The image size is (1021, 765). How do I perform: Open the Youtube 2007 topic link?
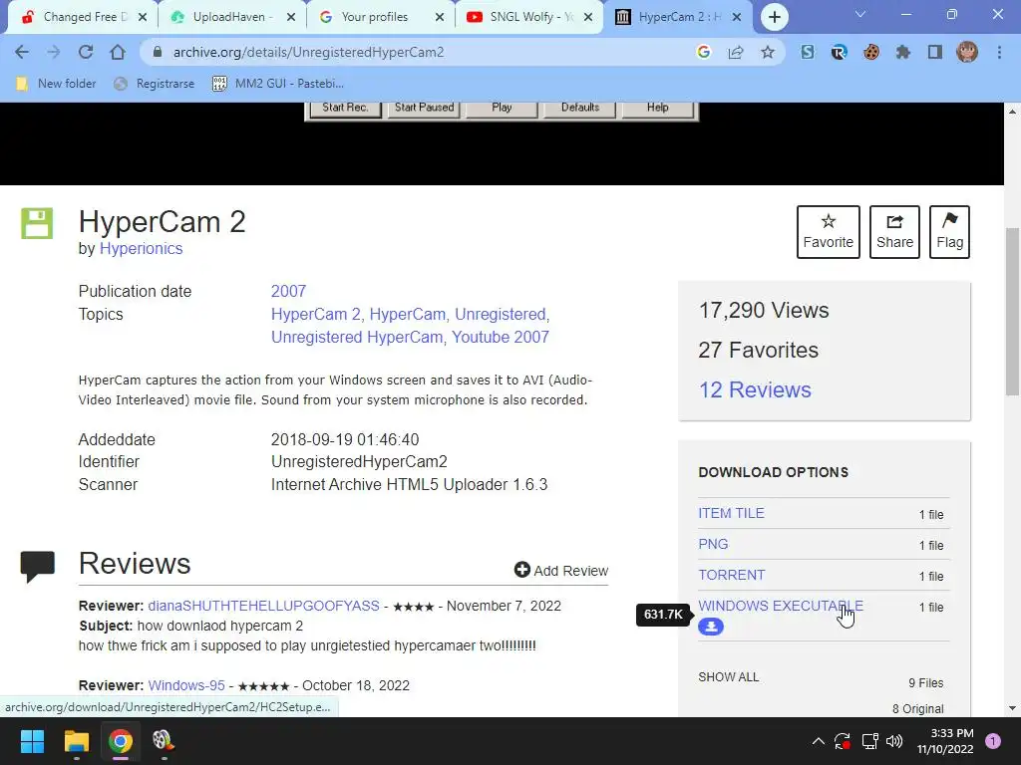501,337
